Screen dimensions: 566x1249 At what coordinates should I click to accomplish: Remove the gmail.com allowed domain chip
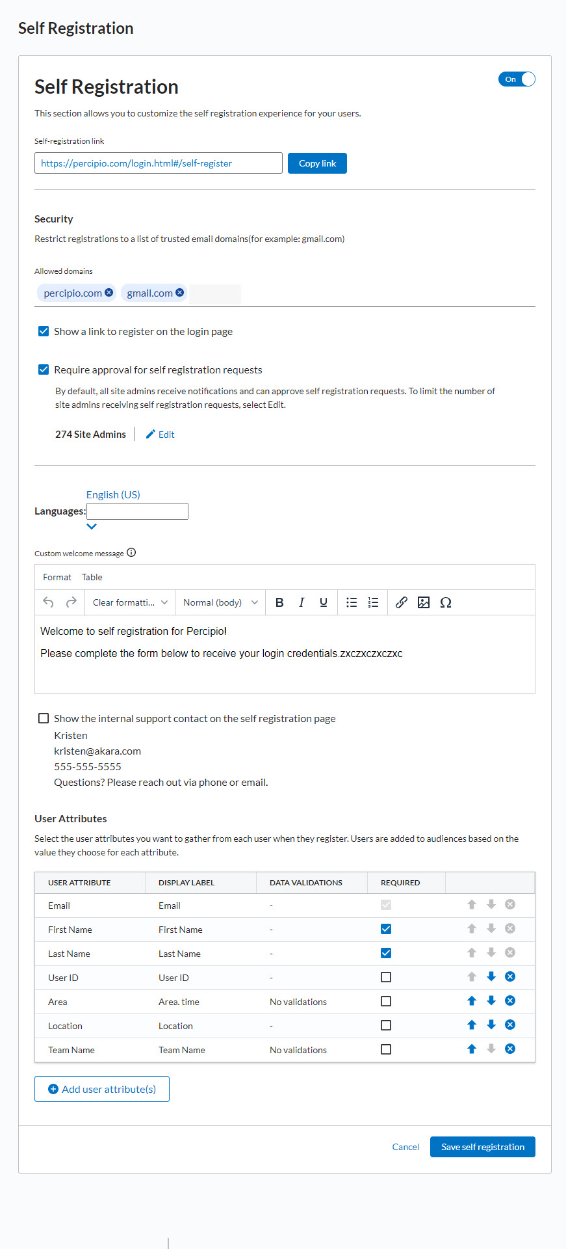click(180, 293)
